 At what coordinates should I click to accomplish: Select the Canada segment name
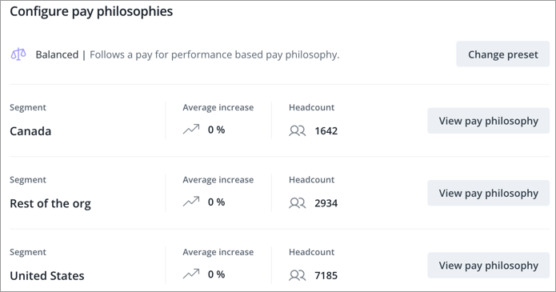coord(30,131)
